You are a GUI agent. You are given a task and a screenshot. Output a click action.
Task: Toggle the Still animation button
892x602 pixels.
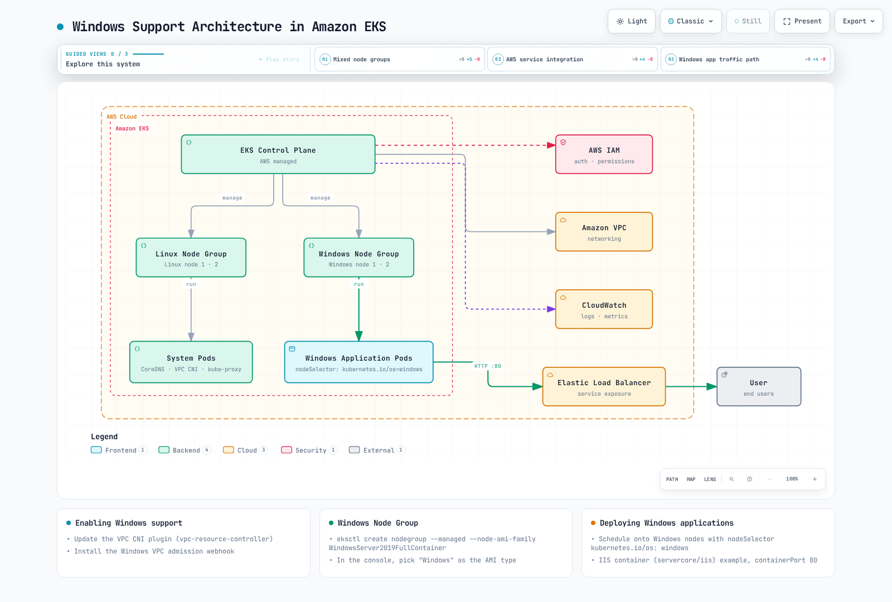point(748,21)
